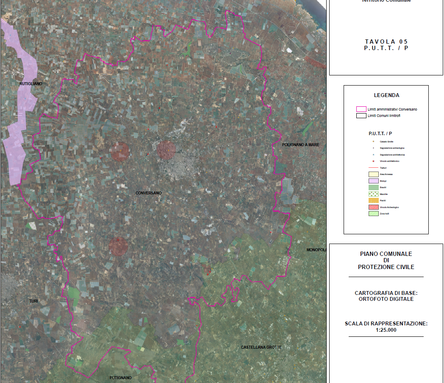Click the CONVERSANO label on the map

148,193
